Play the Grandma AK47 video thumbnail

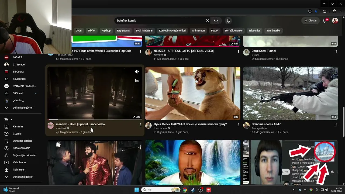coord(291,93)
